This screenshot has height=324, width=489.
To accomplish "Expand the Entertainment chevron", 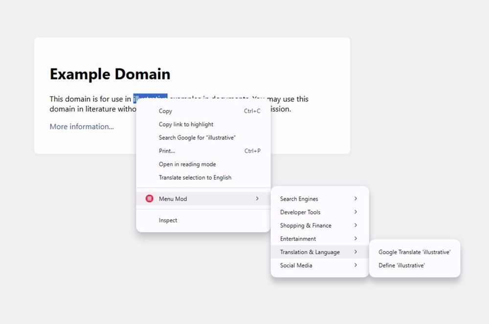I will (x=356, y=238).
